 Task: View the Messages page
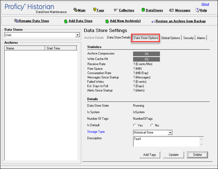(183, 10)
